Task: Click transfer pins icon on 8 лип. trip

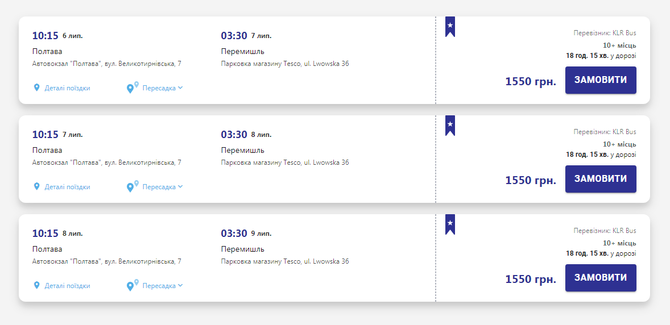Action: [x=132, y=285]
